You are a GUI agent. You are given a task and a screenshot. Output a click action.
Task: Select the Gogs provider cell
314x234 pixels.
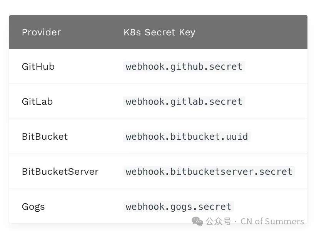tap(33, 207)
